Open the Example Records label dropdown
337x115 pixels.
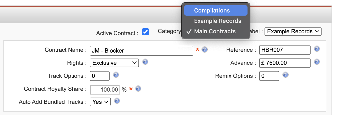pos(293,31)
